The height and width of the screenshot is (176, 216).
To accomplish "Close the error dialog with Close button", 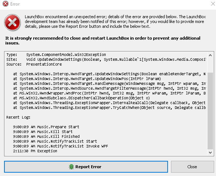I will (192, 167).
